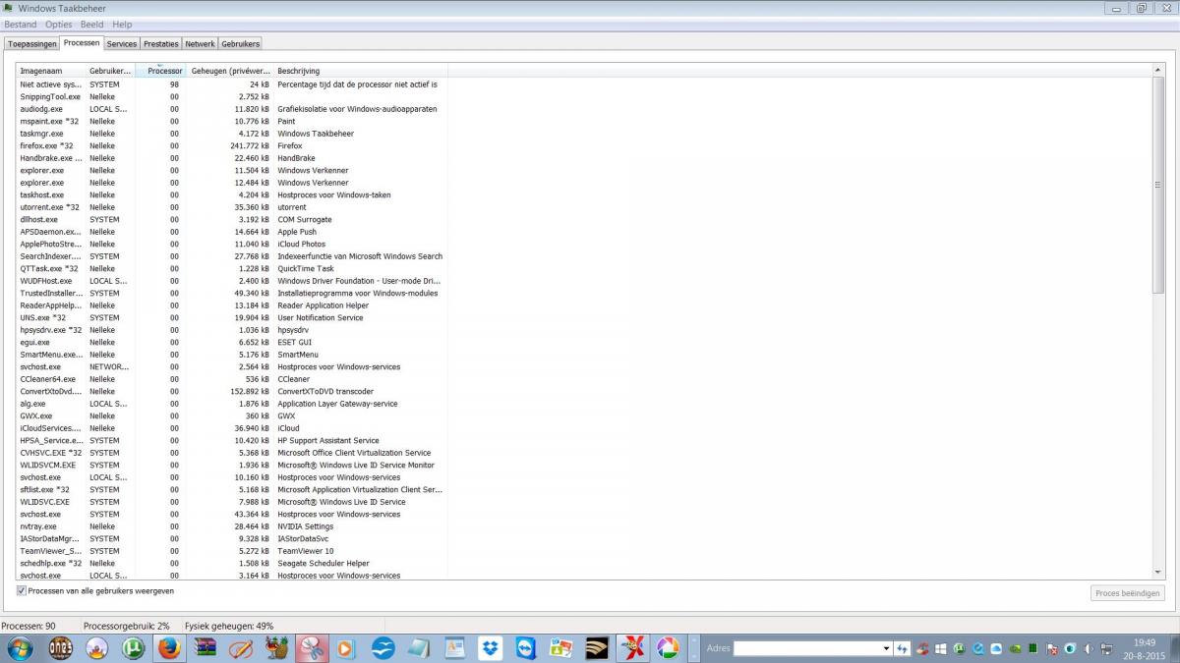The height and width of the screenshot is (663, 1180).
Task: Select the egui.exe ESET GUI row
Action: pos(232,342)
